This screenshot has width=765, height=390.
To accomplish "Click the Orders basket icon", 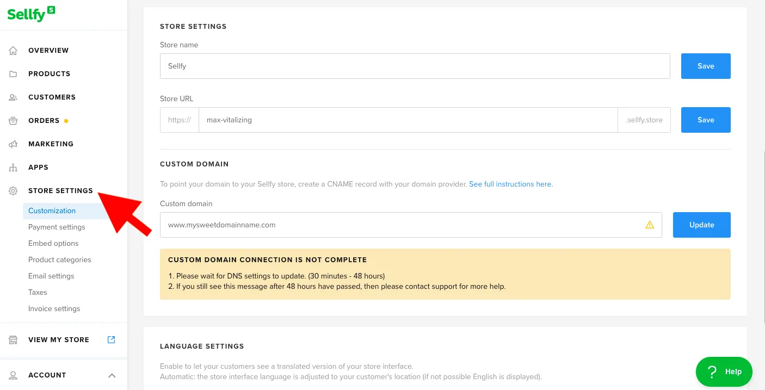I will click(14, 121).
